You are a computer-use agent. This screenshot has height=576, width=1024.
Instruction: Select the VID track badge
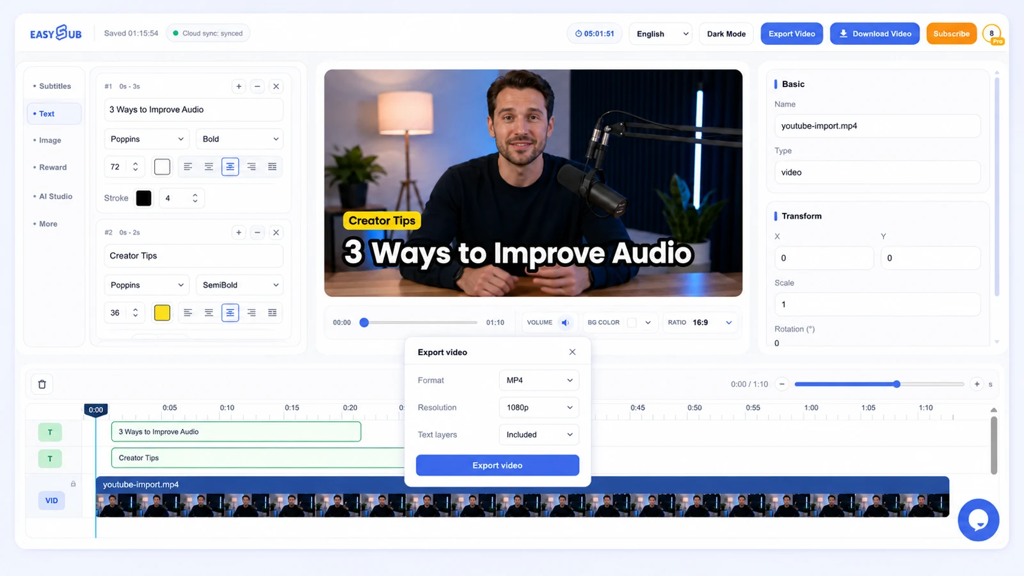pos(51,500)
